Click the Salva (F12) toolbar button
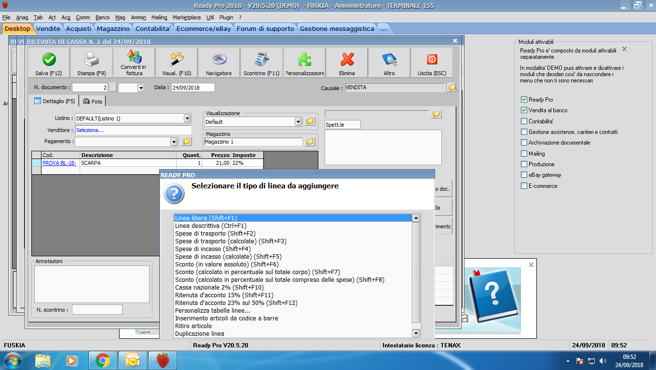The height and width of the screenshot is (370, 656). [49, 63]
